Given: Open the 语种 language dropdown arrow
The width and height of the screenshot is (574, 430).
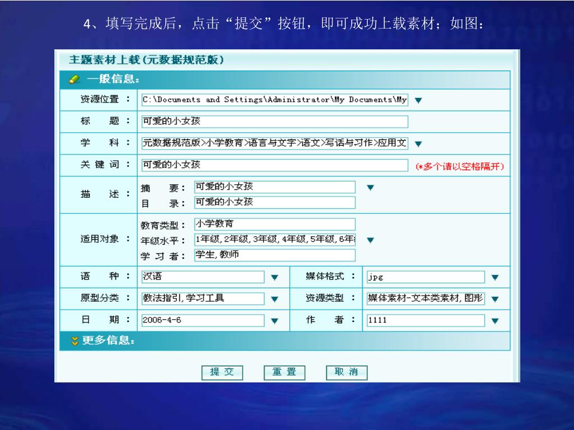Looking at the screenshot, I should tap(275, 277).
